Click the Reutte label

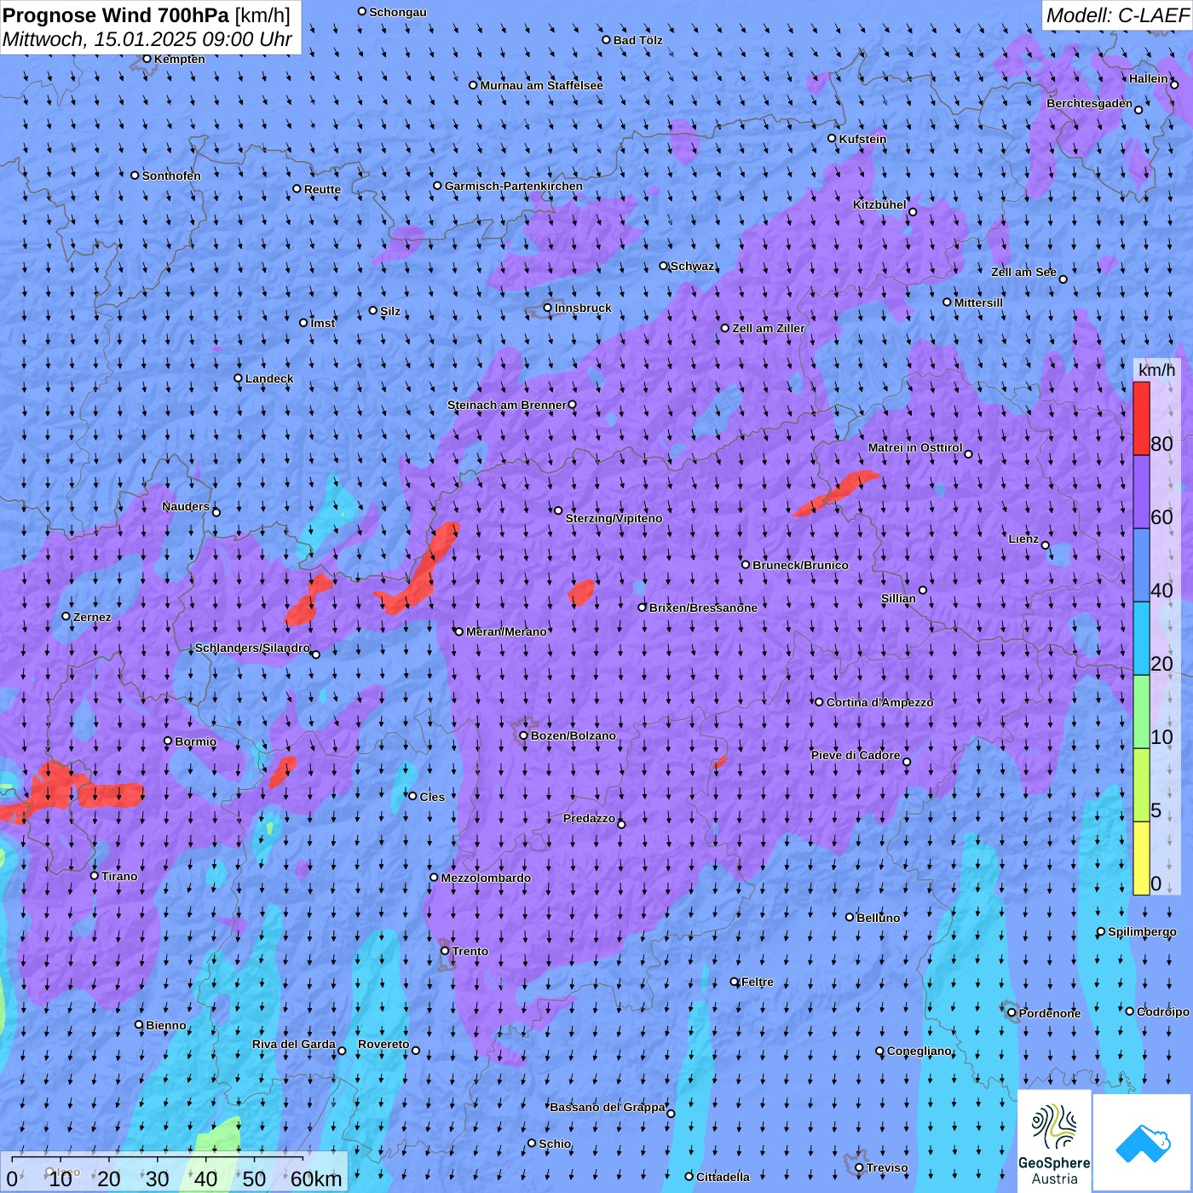322,189
